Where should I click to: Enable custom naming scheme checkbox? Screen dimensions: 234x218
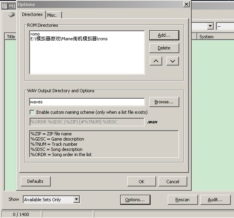pos(32,112)
